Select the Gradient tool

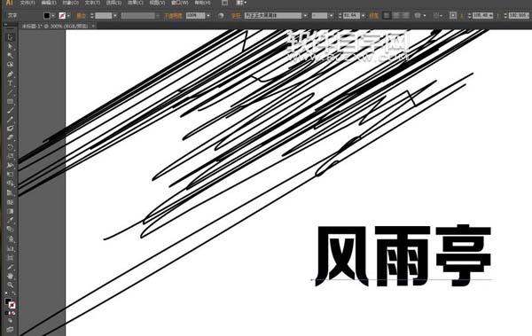tap(11, 212)
